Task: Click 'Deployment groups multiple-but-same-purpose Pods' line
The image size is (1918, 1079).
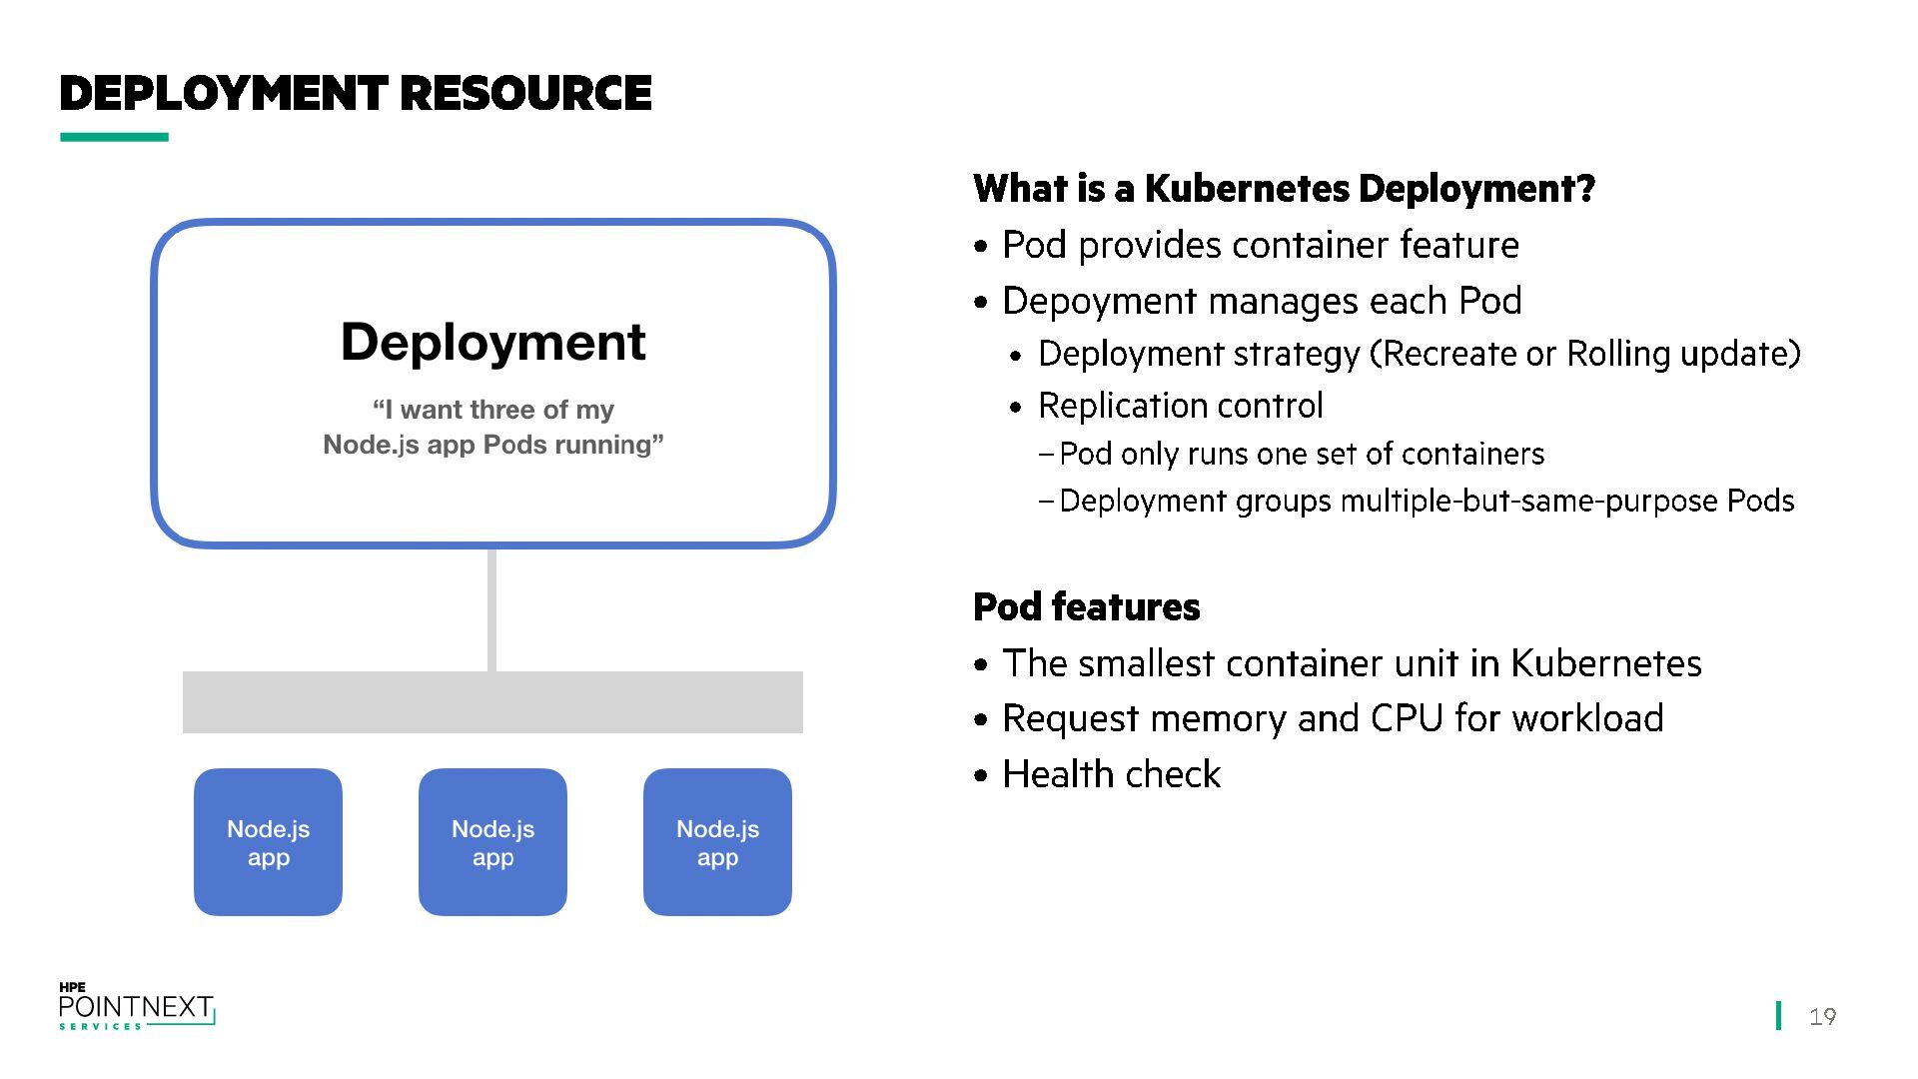Action: pyautogui.click(x=1426, y=501)
